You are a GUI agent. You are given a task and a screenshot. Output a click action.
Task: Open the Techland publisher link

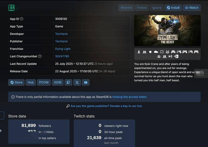[61, 41]
